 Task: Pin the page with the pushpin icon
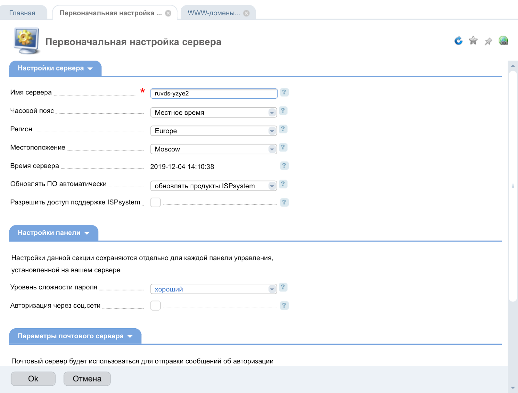488,41
